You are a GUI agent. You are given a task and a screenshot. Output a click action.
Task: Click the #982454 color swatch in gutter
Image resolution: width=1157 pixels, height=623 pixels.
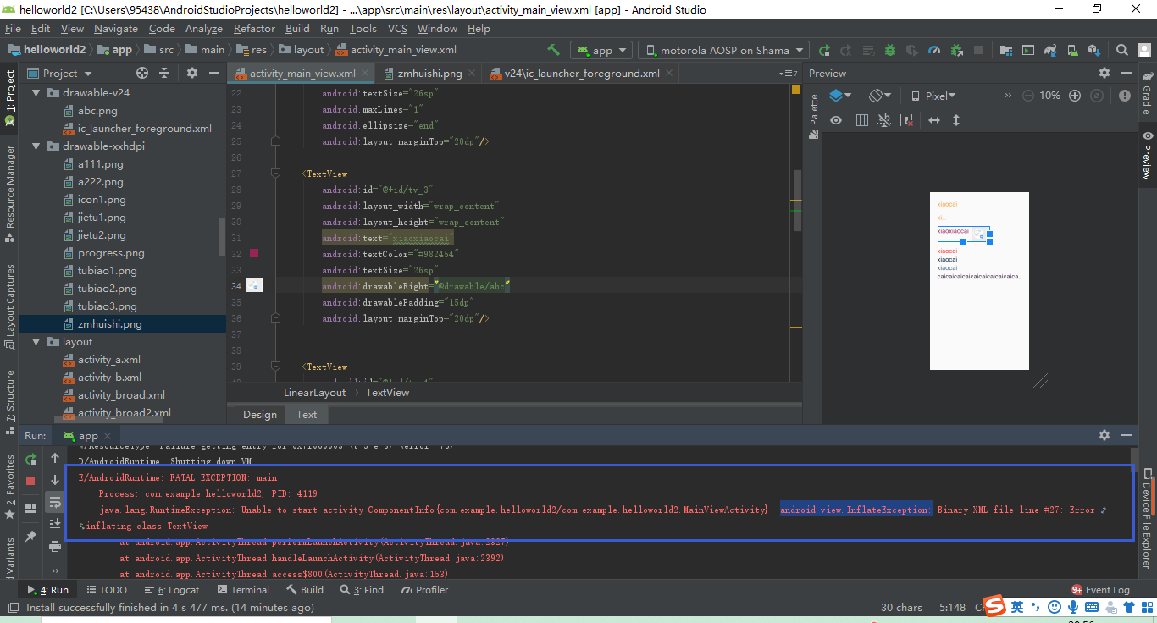[254, 253]
